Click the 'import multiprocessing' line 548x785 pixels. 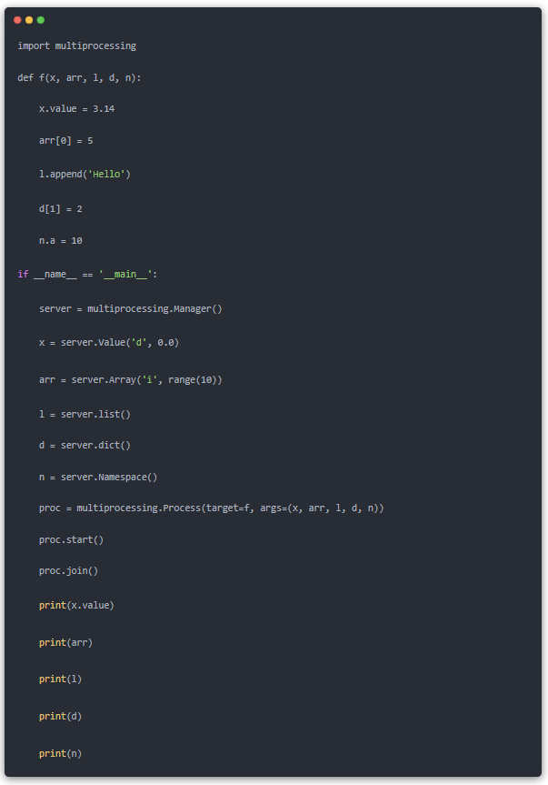click(x=76, y=45)
